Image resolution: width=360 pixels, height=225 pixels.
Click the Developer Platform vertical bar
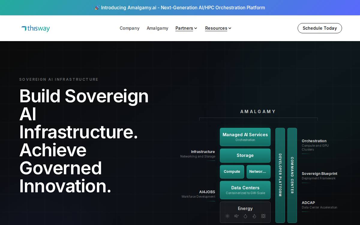click(x=280, y=175)
